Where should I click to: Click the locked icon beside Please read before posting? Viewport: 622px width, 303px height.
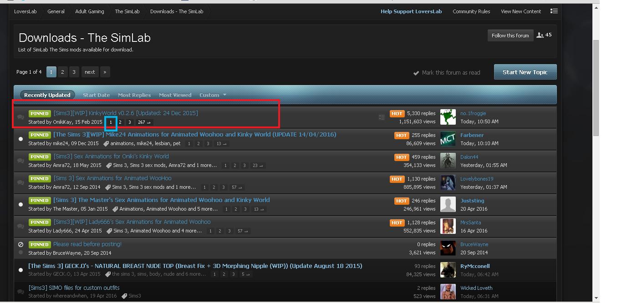(20, 244)
